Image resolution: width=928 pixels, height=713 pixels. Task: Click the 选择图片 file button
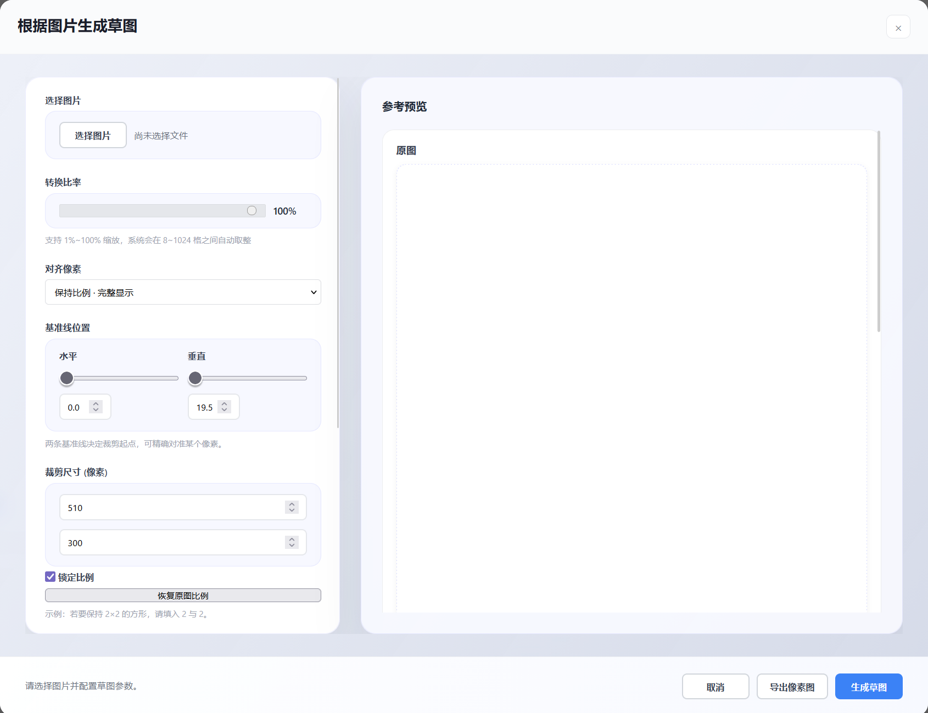pyautogui.click(x=93, y=136)
